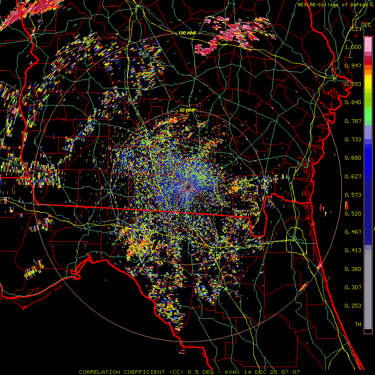375x375 pixels.
Task: Click the 0.467 scale value
Action: coord(353,232)
